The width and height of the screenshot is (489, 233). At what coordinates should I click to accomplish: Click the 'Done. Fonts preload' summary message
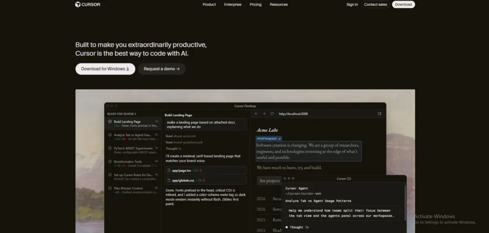pos(205,197)
